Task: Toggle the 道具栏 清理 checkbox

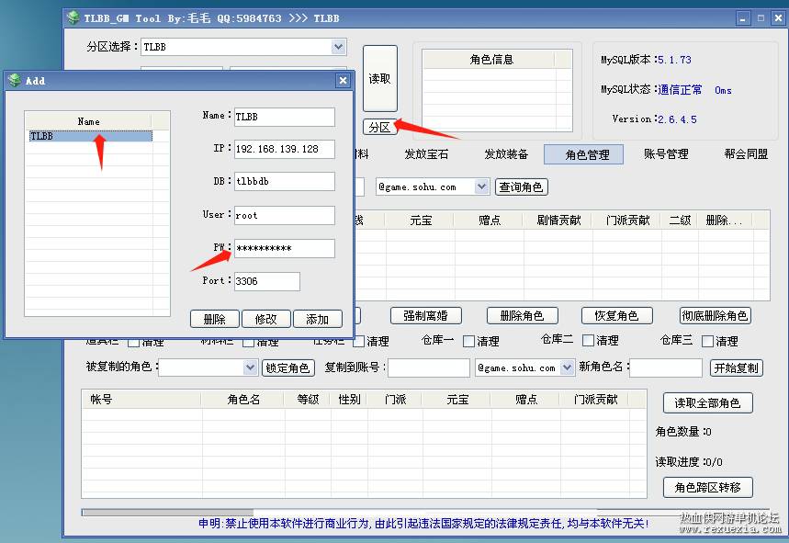Action: click(133, 342)
